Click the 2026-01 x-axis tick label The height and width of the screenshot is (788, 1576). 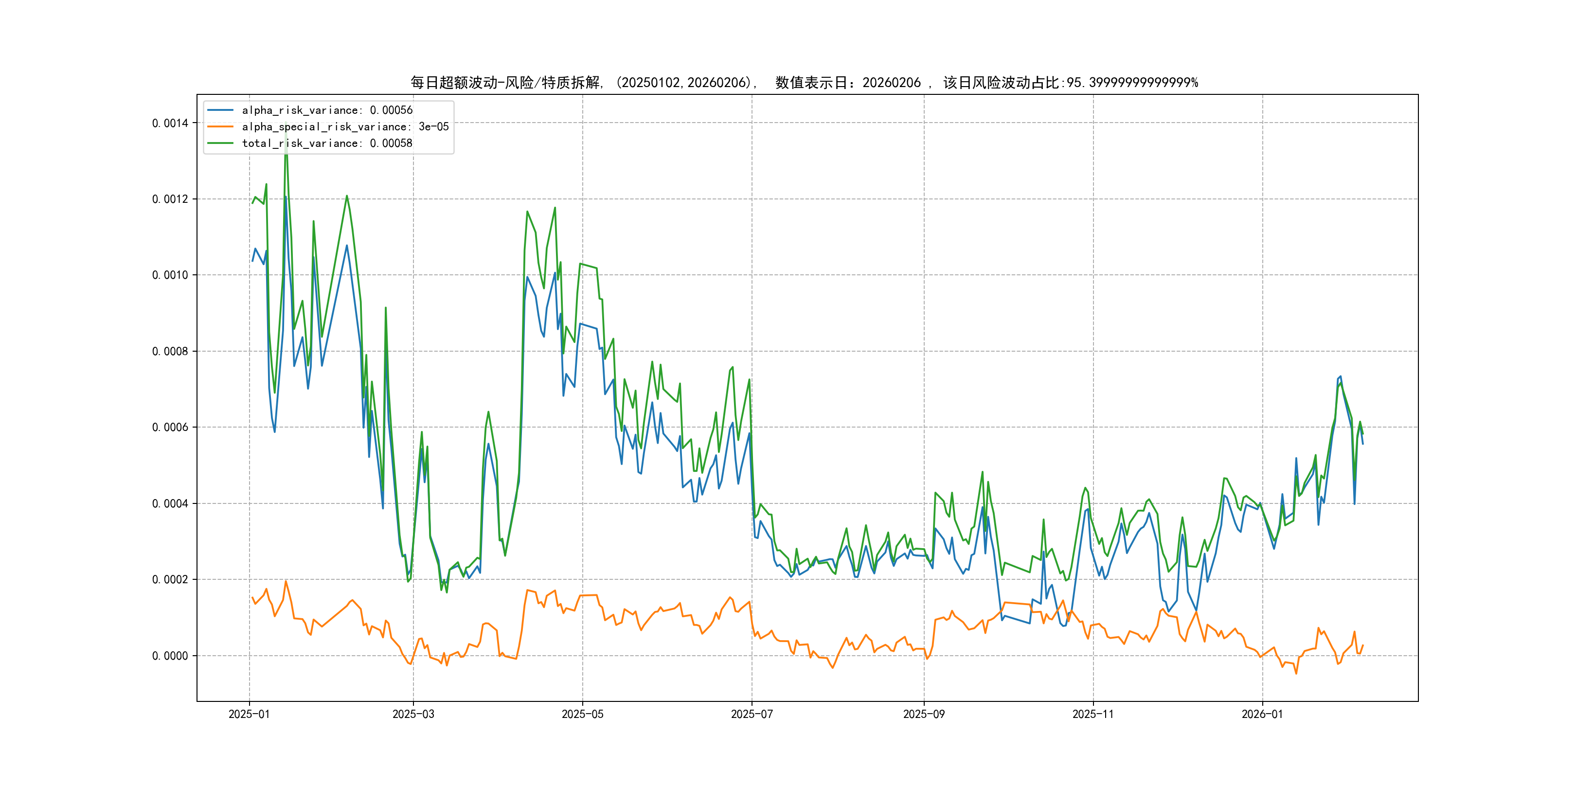[1262, 714]
